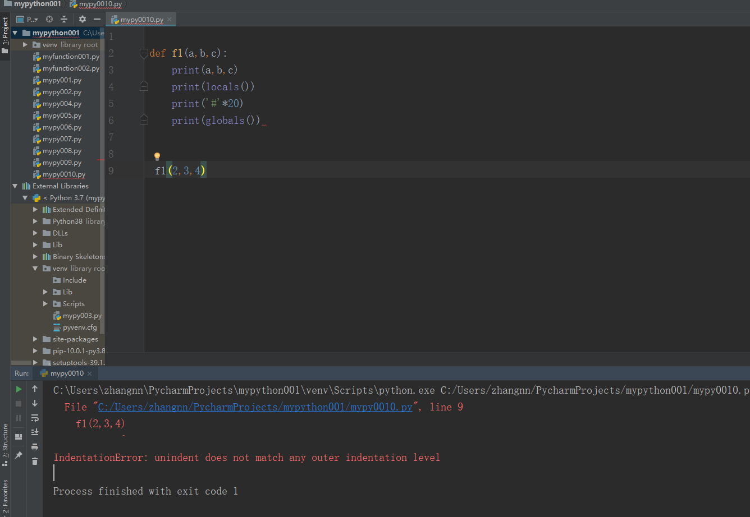Click mypy0010.py breadcrumb in navigation bar
The height and width of the screenshot is (517, 750).
pos(96,4)
